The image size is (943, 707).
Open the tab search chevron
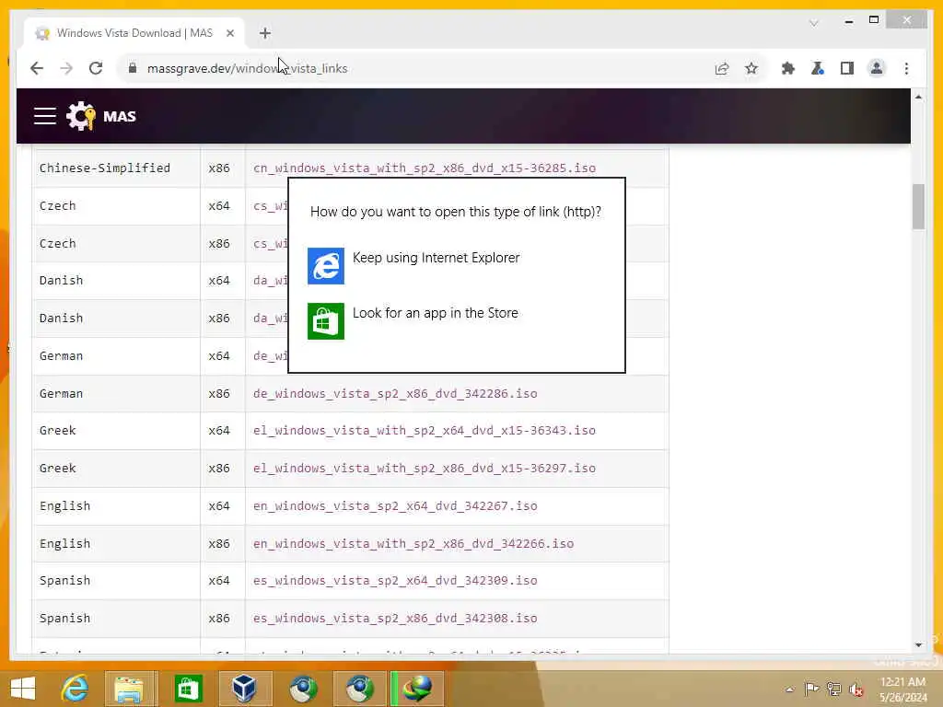click(x=814, y=23)
